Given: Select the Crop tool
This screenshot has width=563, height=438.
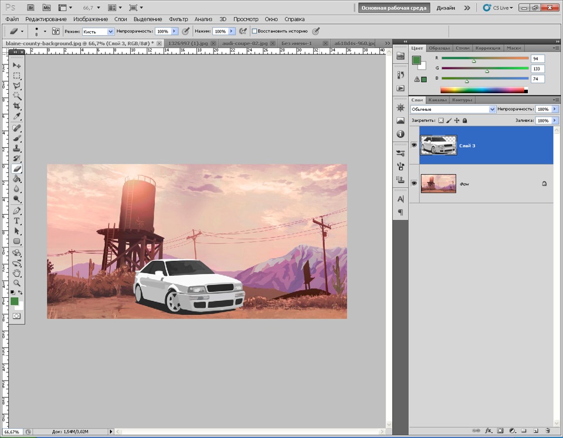Looking at the screenshot, I should click(16, 106).
